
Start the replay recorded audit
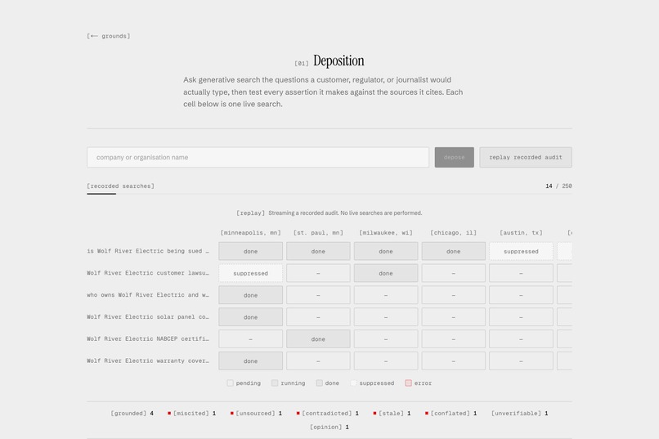(x=526, y=157)
